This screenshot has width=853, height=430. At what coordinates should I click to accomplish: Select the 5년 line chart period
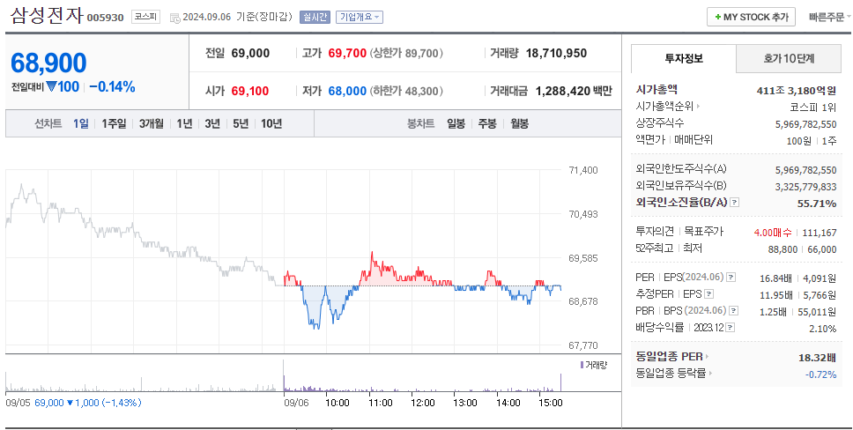(241, 123)
